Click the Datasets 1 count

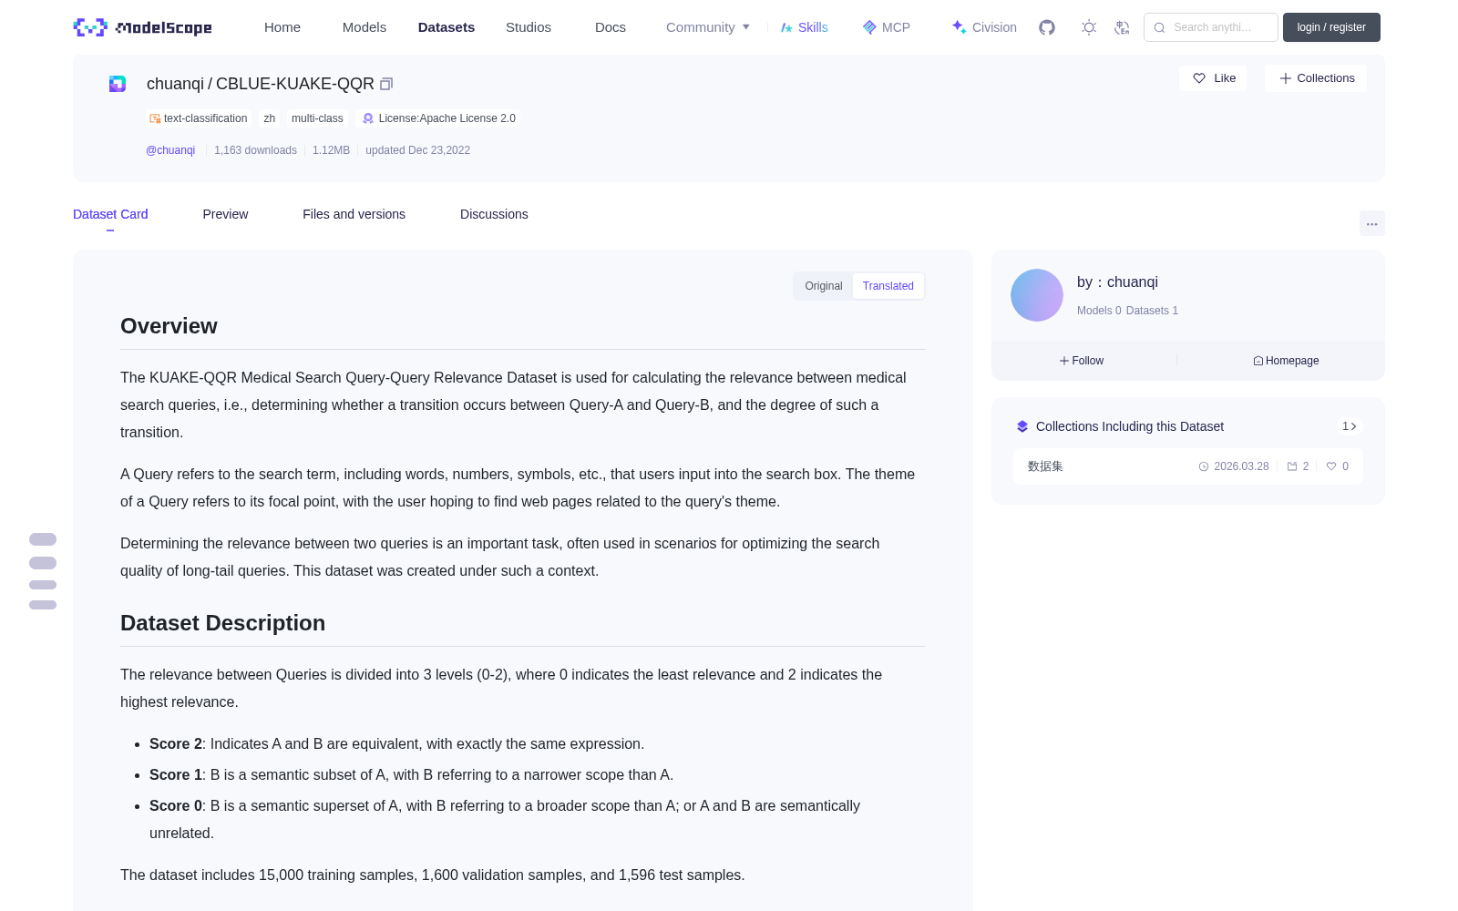[1152, 311]
